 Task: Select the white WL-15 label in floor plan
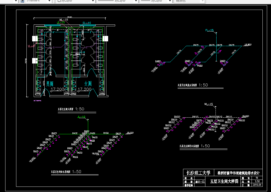click(x=64, y=20)
